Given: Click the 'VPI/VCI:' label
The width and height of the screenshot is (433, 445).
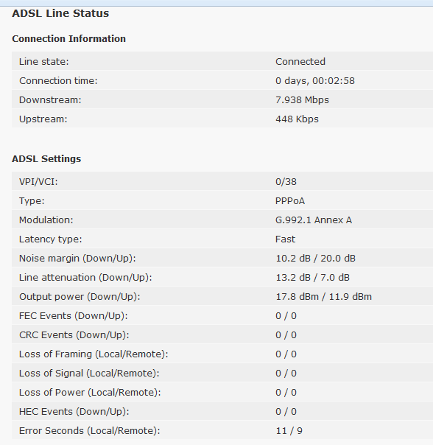Looking at the screenshot, I should pyautogui.click(x=38, y=182).
